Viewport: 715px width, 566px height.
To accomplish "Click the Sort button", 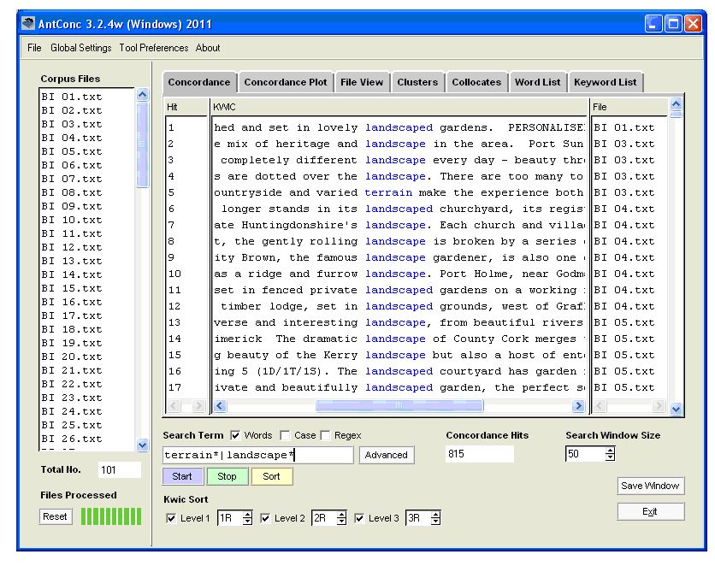I will click(271, 477).
